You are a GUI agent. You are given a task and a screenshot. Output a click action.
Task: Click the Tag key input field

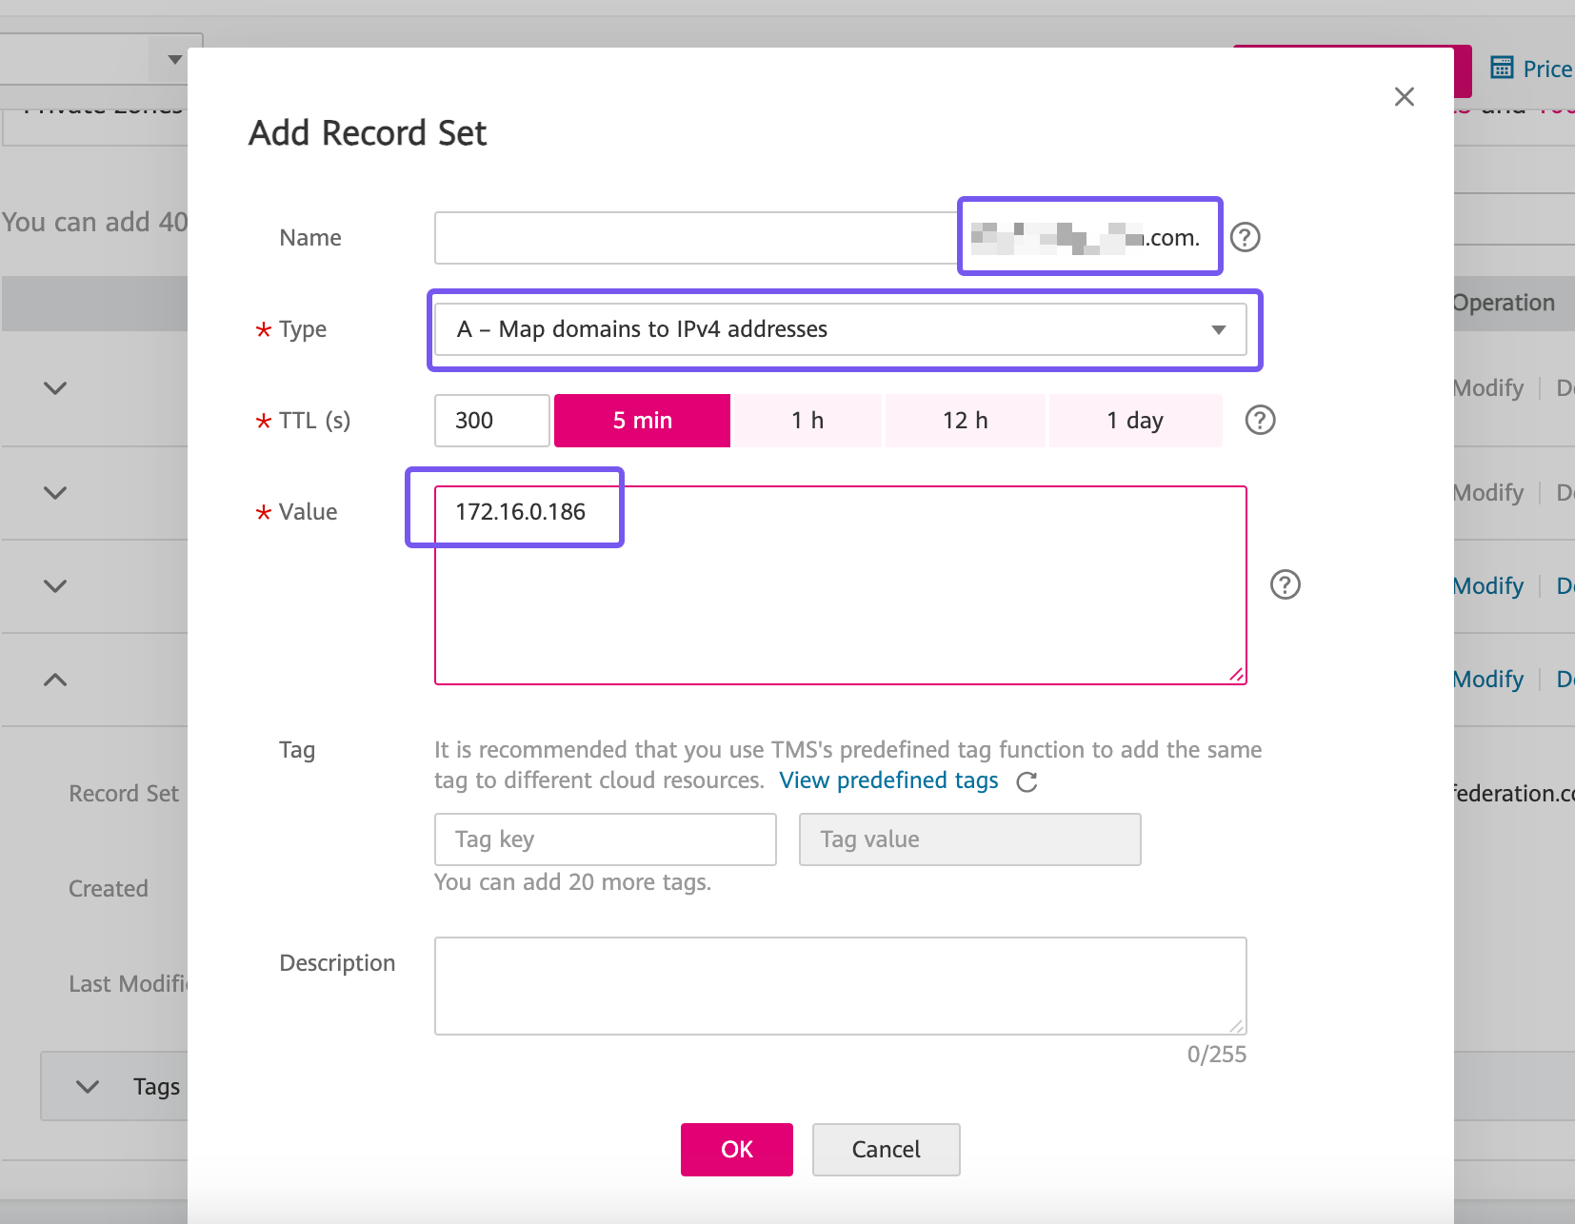(x=605, y=839)
